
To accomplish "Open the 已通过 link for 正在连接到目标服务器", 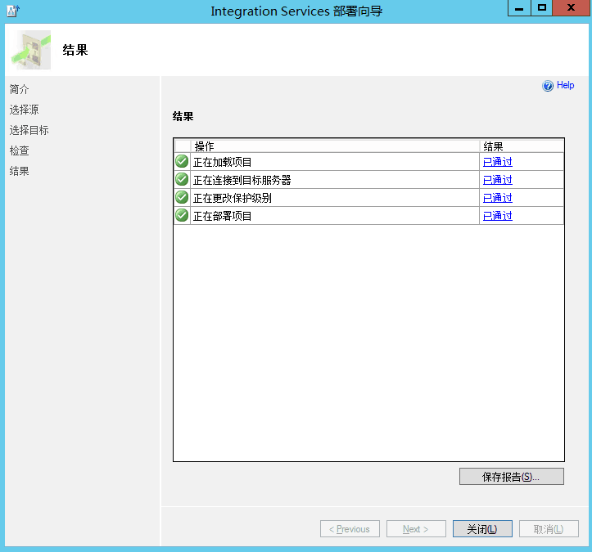I will [498, 180].
